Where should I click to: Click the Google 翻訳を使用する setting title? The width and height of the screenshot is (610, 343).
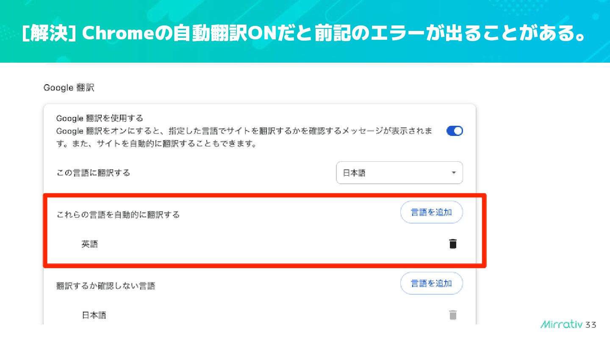(x=100, y=118)
